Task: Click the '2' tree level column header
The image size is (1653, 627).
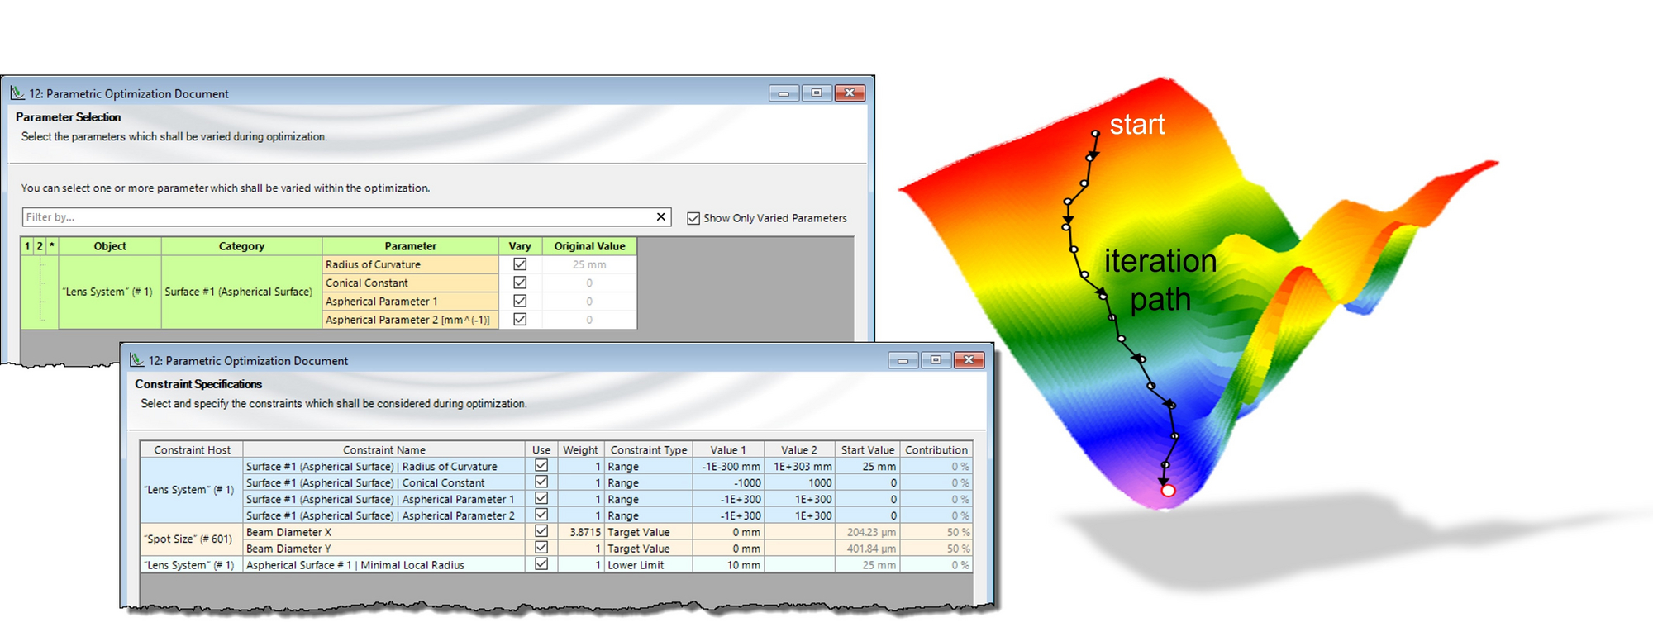Action: click(x=40, y=246)
